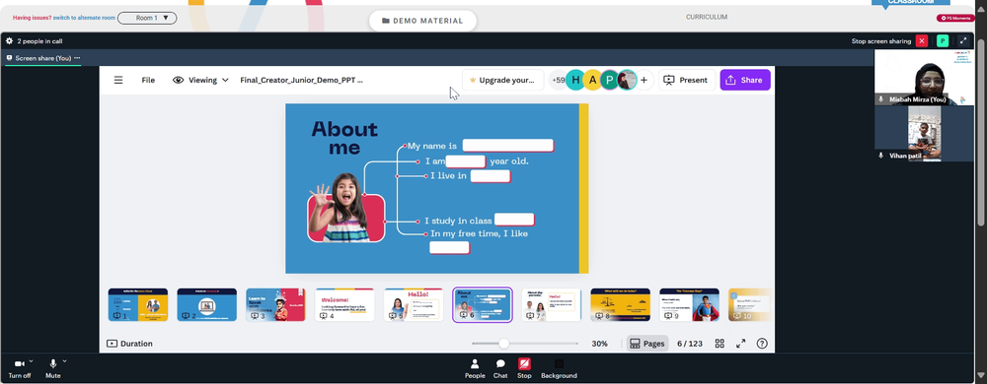
Task: Open the Curriculum tab
Action: tap(707, 17)
